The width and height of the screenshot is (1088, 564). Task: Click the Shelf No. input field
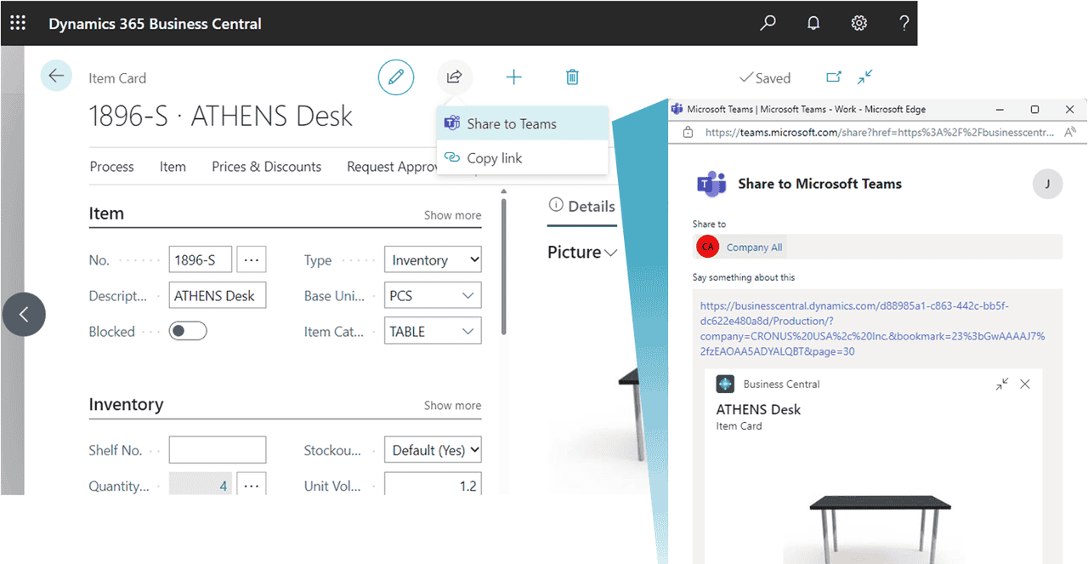point(217,449)
